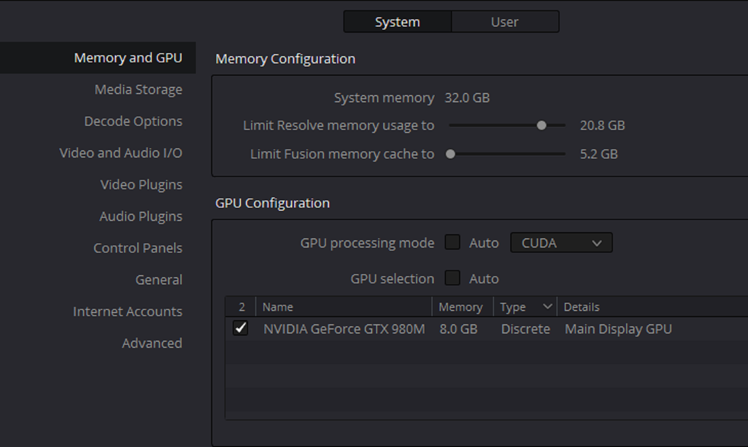This screenshot has height=447, width=748.
Task: Select the NVIDIA GeForce GTX 980M name
Action: pos(344,329)
